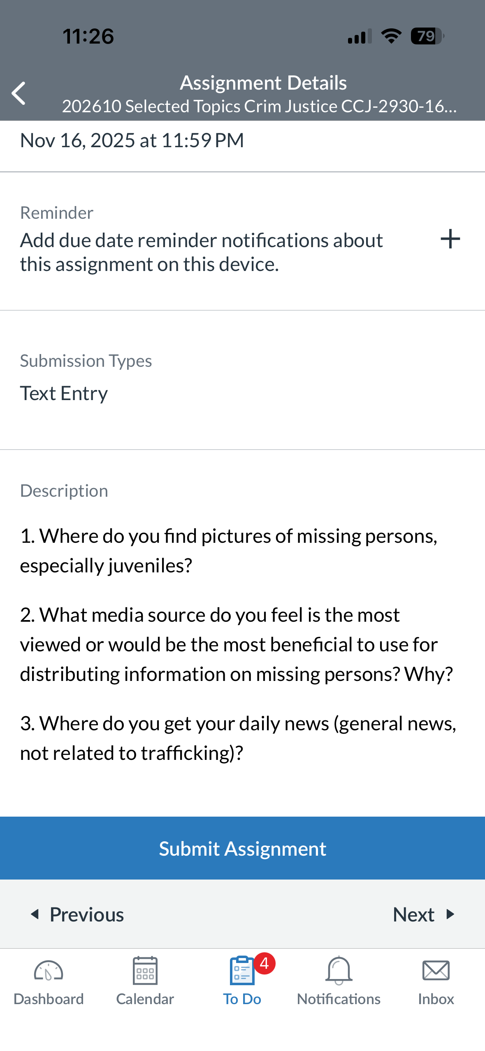The height and width of the screenshot is (1051, 485).
Task: Select the To Do clipboard icon
Action: point(242,971)
